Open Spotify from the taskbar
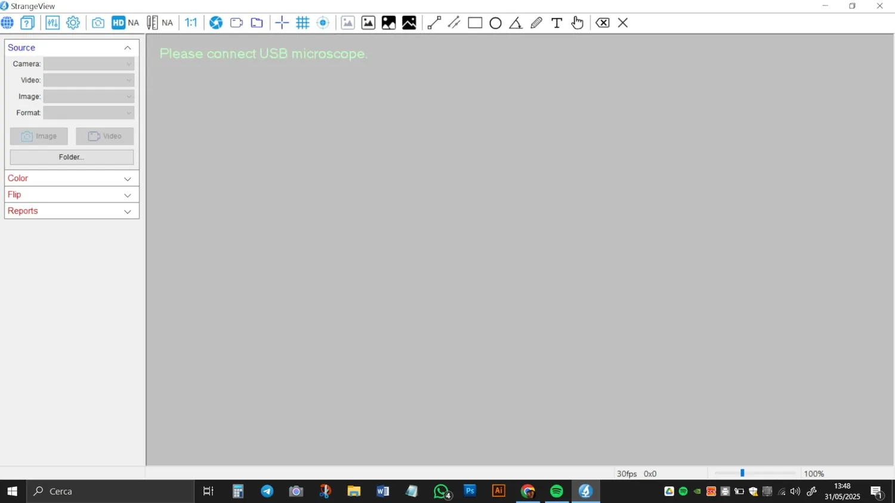This screenshot has height=503, width=895. pyautogui.click(x=557, y=491)
